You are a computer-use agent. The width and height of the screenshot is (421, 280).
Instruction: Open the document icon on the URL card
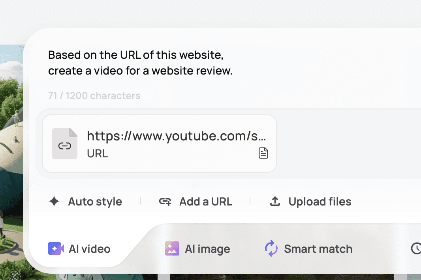point(263,153)
